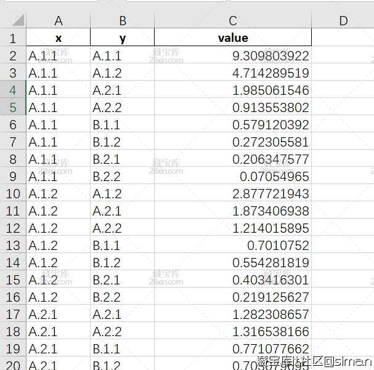Viewport: 374px width, 370px height.
Task: Select row 5 header
Action: pos(13,108)
